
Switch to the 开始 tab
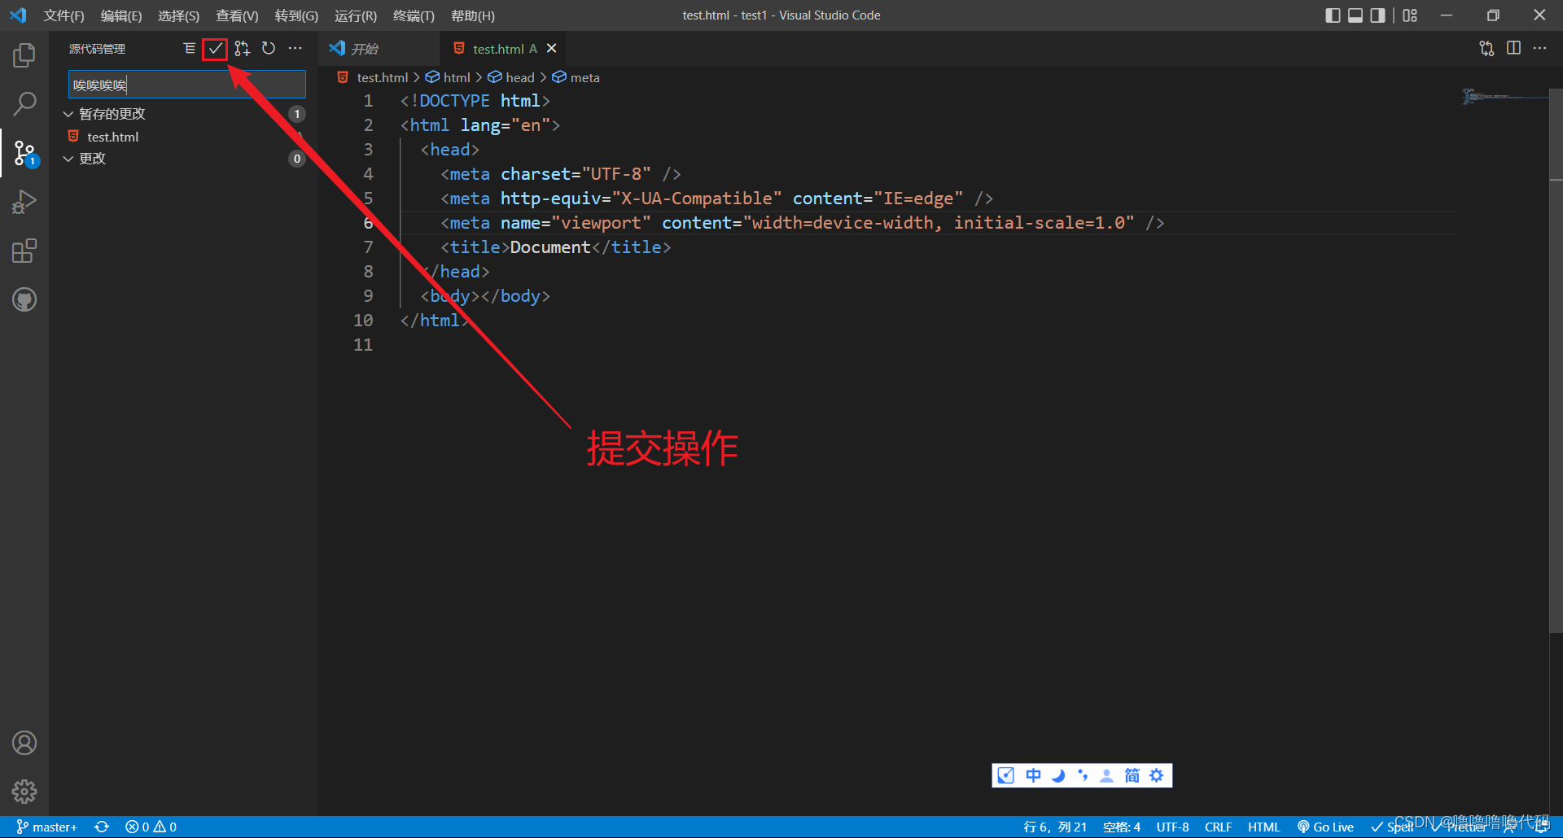coord(379,49)
